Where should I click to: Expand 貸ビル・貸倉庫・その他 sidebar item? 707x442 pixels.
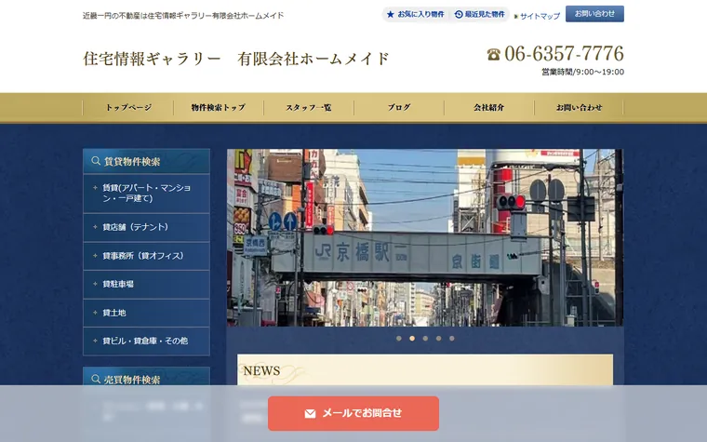click(x=147, y=341)
